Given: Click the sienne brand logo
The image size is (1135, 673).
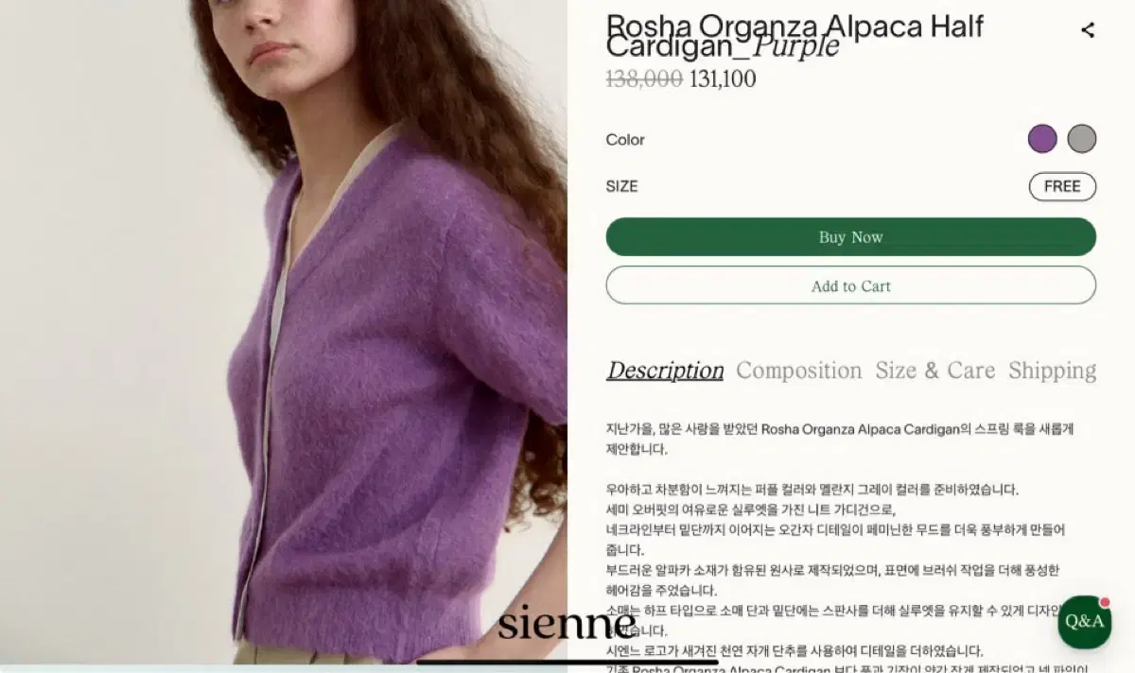Looking at the screenshot, I should coord(567,622).
